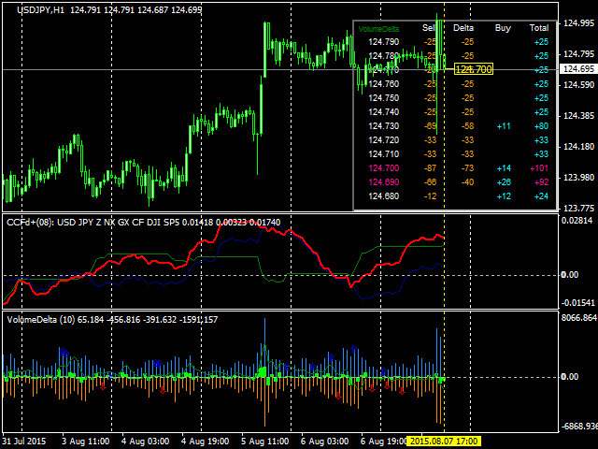
Task: Click the 4 Aug 19:00 time label
Action: point(206,442)
